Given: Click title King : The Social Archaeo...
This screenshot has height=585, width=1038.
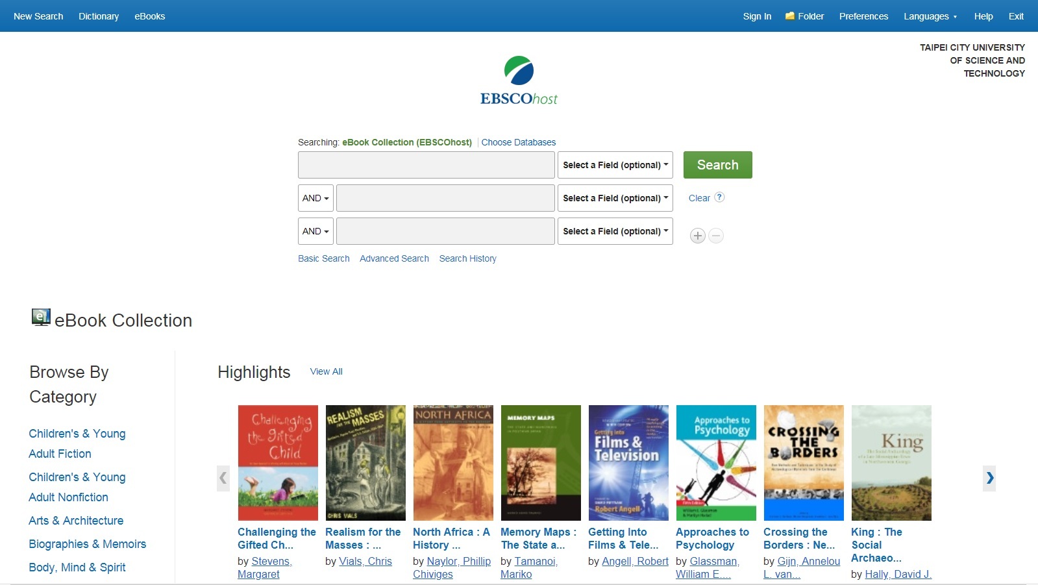Looking at the screenshot, I should click(876, 545).
